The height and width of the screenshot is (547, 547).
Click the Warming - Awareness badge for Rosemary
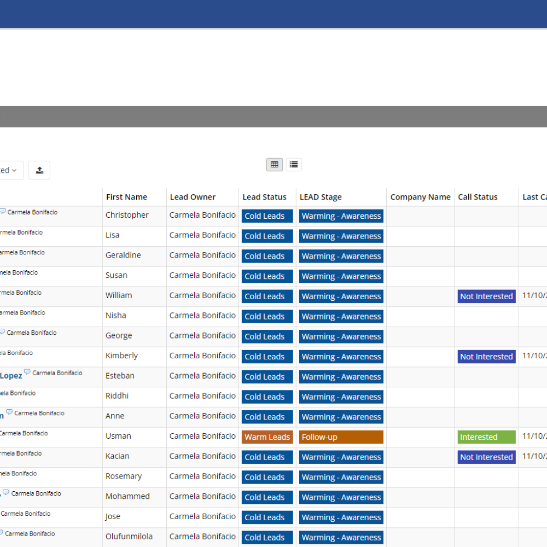coord(341,477)
